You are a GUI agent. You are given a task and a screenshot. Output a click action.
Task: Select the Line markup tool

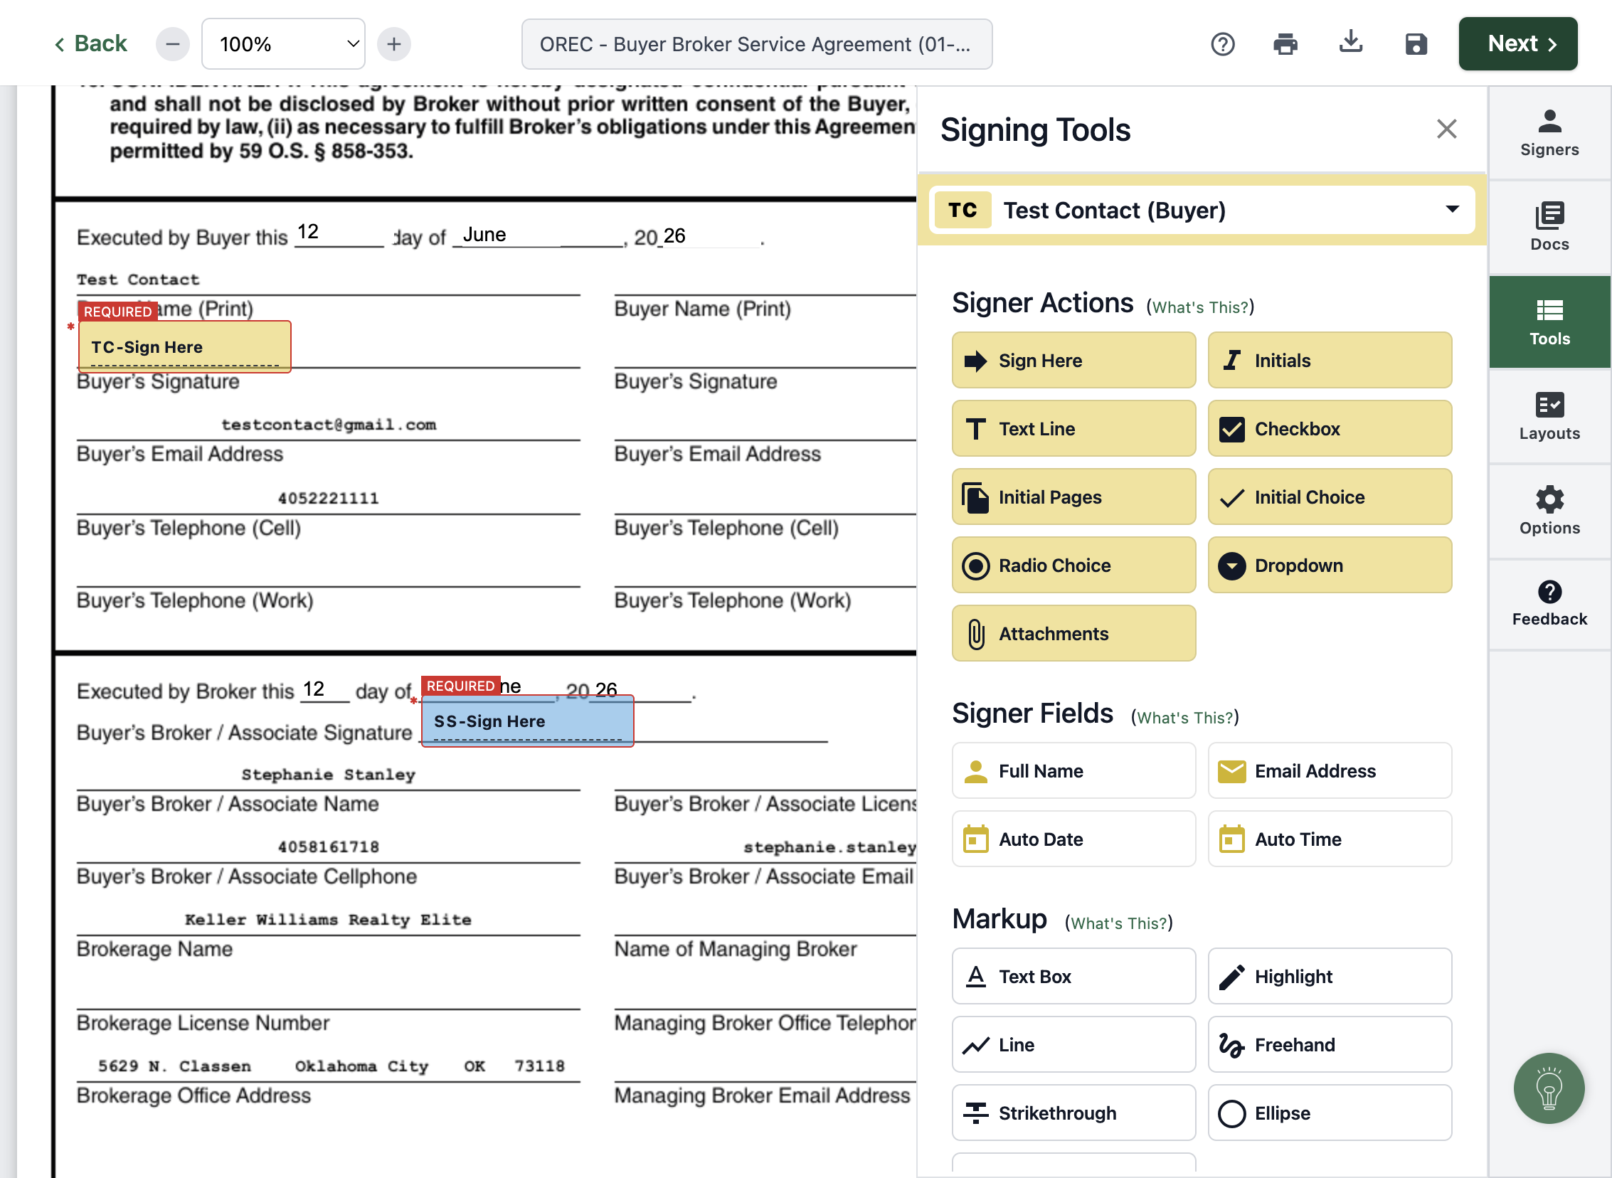click(1073, 1045)
